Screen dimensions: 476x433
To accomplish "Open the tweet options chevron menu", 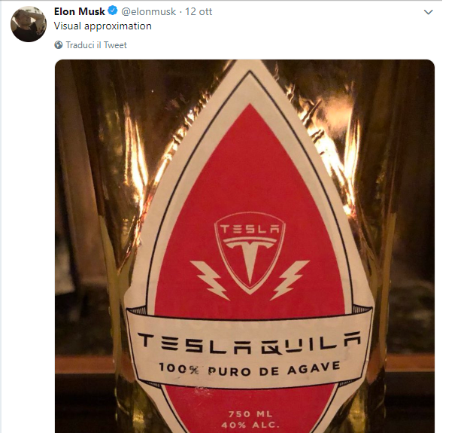I will [429, 12].
